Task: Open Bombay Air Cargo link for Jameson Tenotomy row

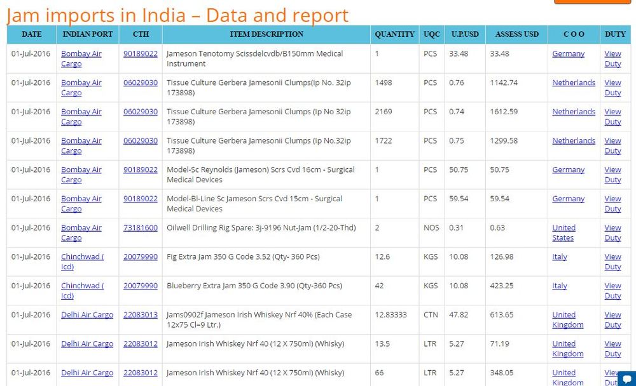Action: [81, 58]
